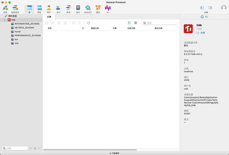Click the encoding value 65001
The height and width of the screenshot is (155, 229).
tap(187, 114)
